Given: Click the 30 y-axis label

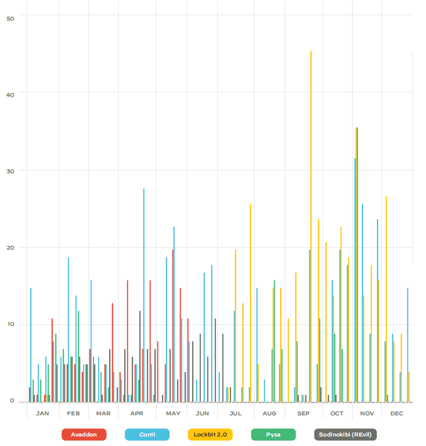Looking at the screenshot, I should coord(10,171).
